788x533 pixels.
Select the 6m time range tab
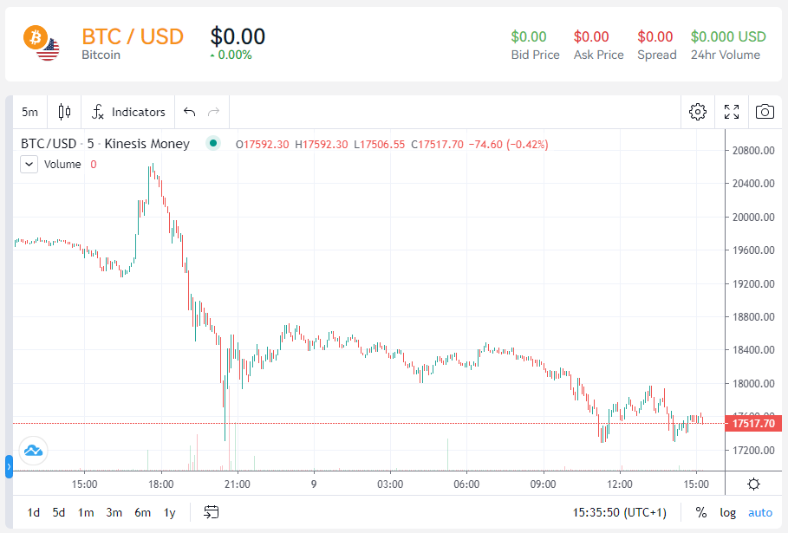point(141,512)
